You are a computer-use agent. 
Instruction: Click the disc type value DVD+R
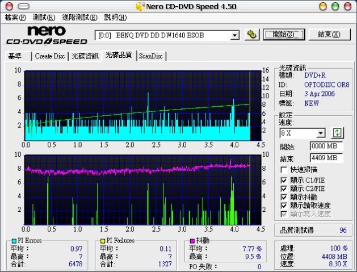[315, 75]
